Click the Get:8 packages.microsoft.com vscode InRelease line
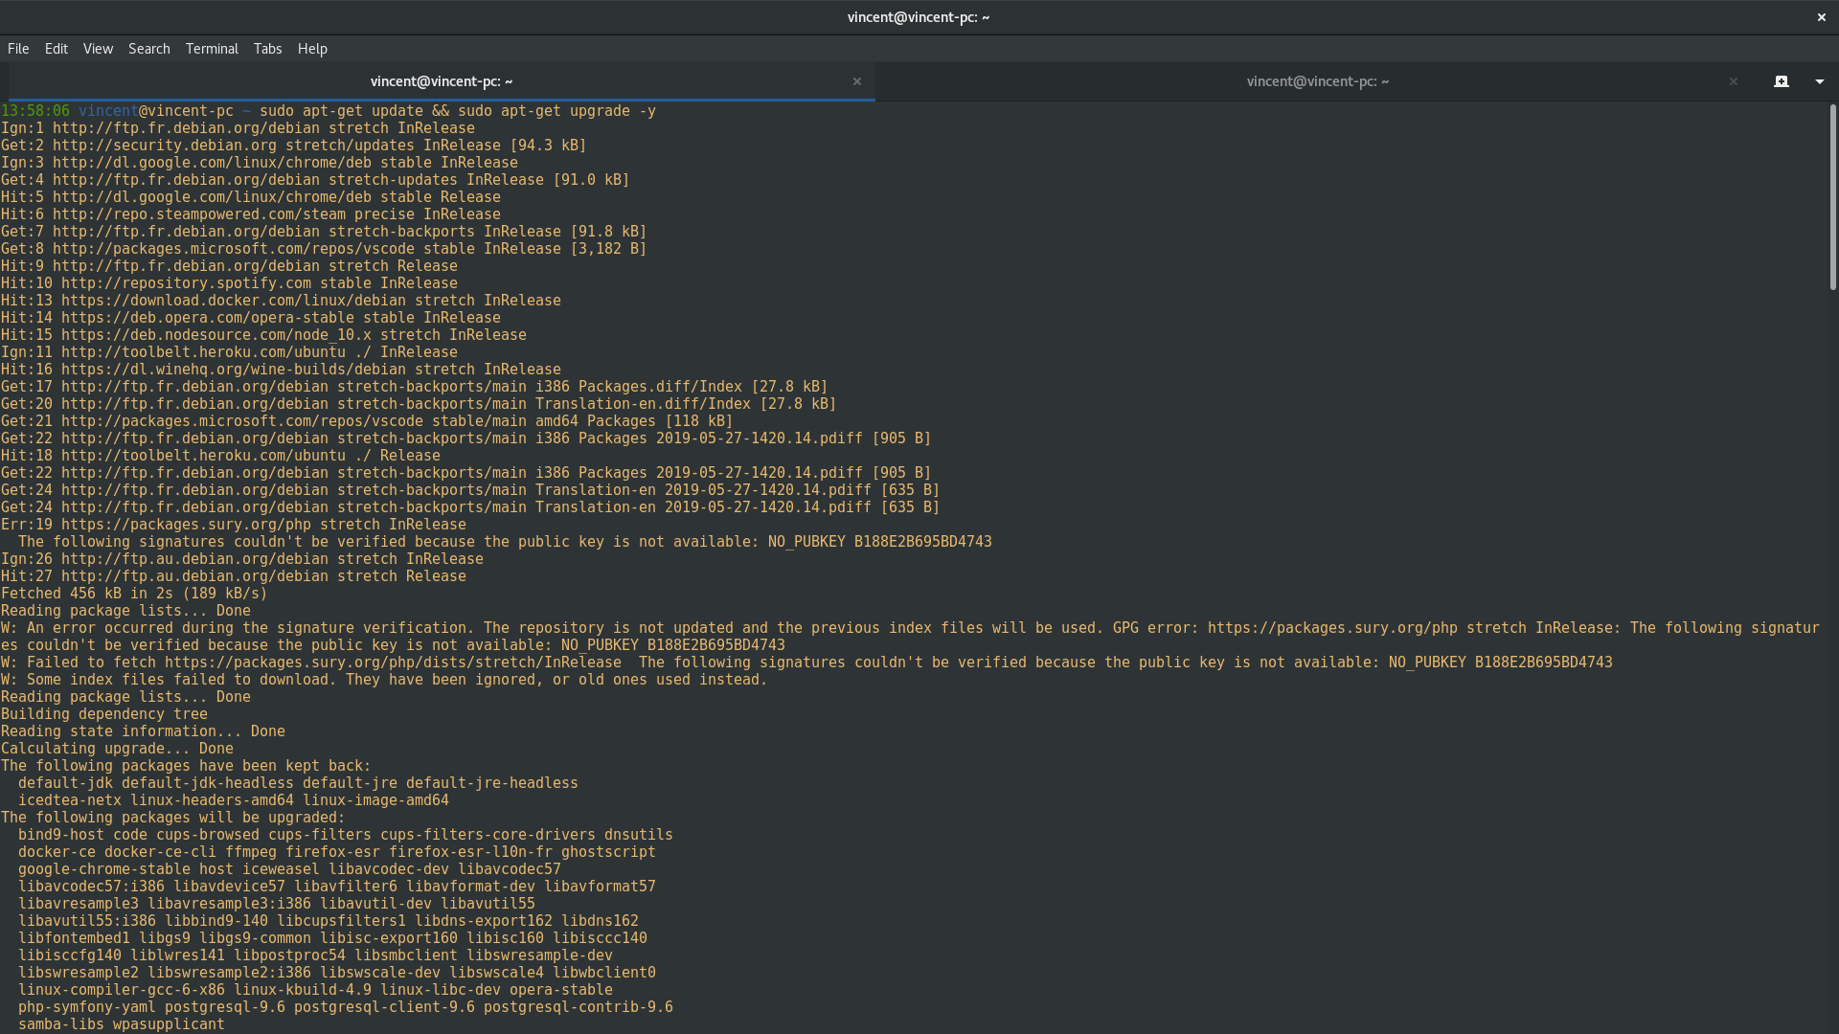The image size is (1839, 1034). (x=324, y=249)
